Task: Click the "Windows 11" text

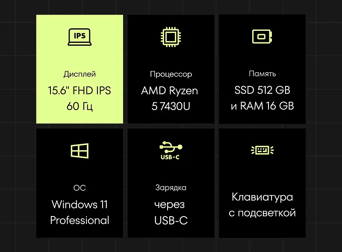Action: [x=80, y=204]
